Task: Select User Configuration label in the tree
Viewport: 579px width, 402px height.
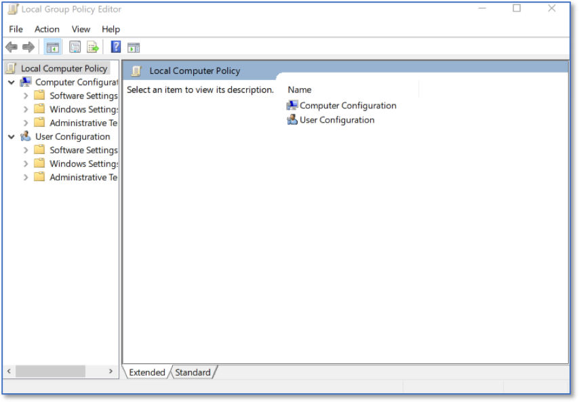Action: [73, 136]
